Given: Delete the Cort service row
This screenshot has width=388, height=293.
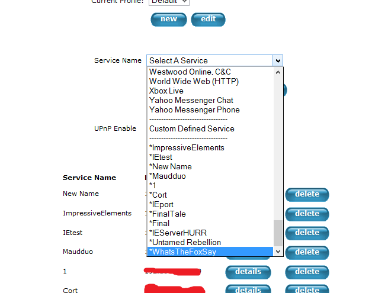Looking at the screenshot, I should coord(307,289).
